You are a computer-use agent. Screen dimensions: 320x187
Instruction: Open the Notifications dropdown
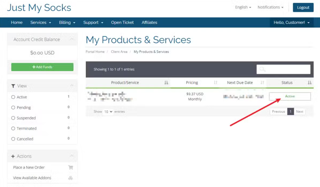(x=270, y=7)
